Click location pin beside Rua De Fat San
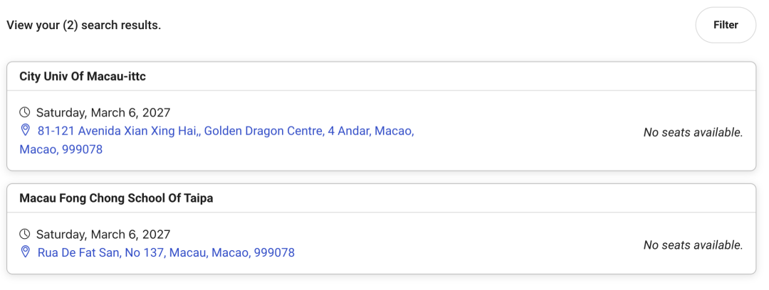The height and width of the screenshot is (290, 769). tap(25, 252)
